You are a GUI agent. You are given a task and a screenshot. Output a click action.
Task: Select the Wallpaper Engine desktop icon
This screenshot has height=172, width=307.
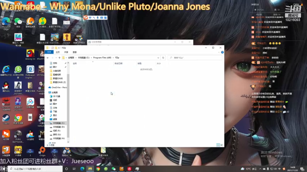coord(30,72)
